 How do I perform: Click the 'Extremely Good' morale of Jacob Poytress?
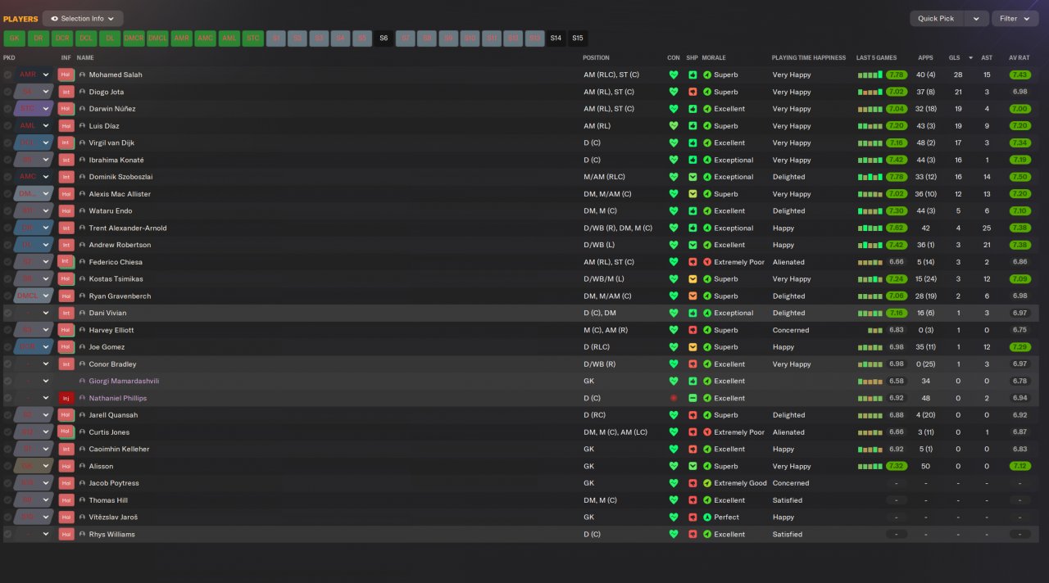pyautogui.click(x=740, y=483)
